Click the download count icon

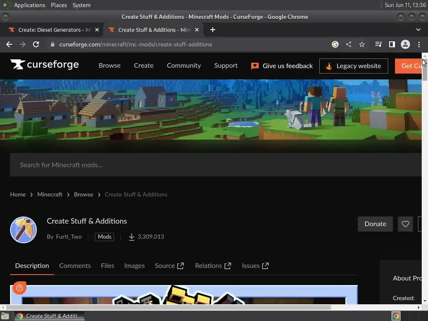coord(132,237)
